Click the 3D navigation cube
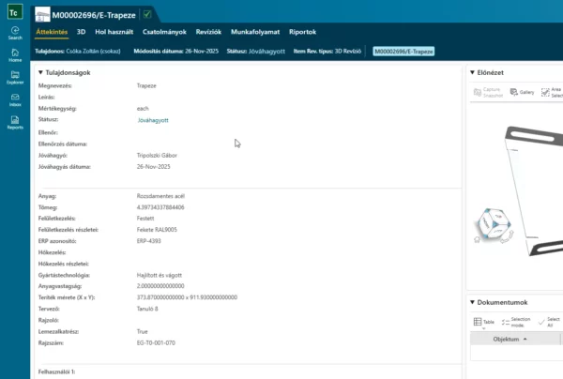Image resolution: width=563 pixels, height=379 pixels. (x=495, y=224)
